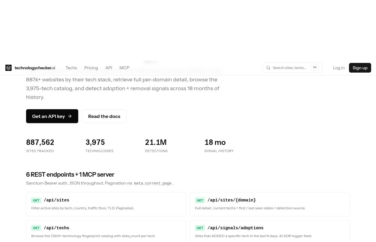This screenshot has height=242, width=376.
Task: Click the arrow icon on Get an API key
Action: click(70, 116)
